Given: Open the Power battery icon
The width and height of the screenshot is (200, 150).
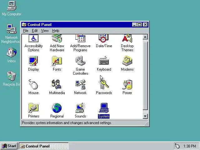Looking at the screenshot, I should [x=127, y=84].
